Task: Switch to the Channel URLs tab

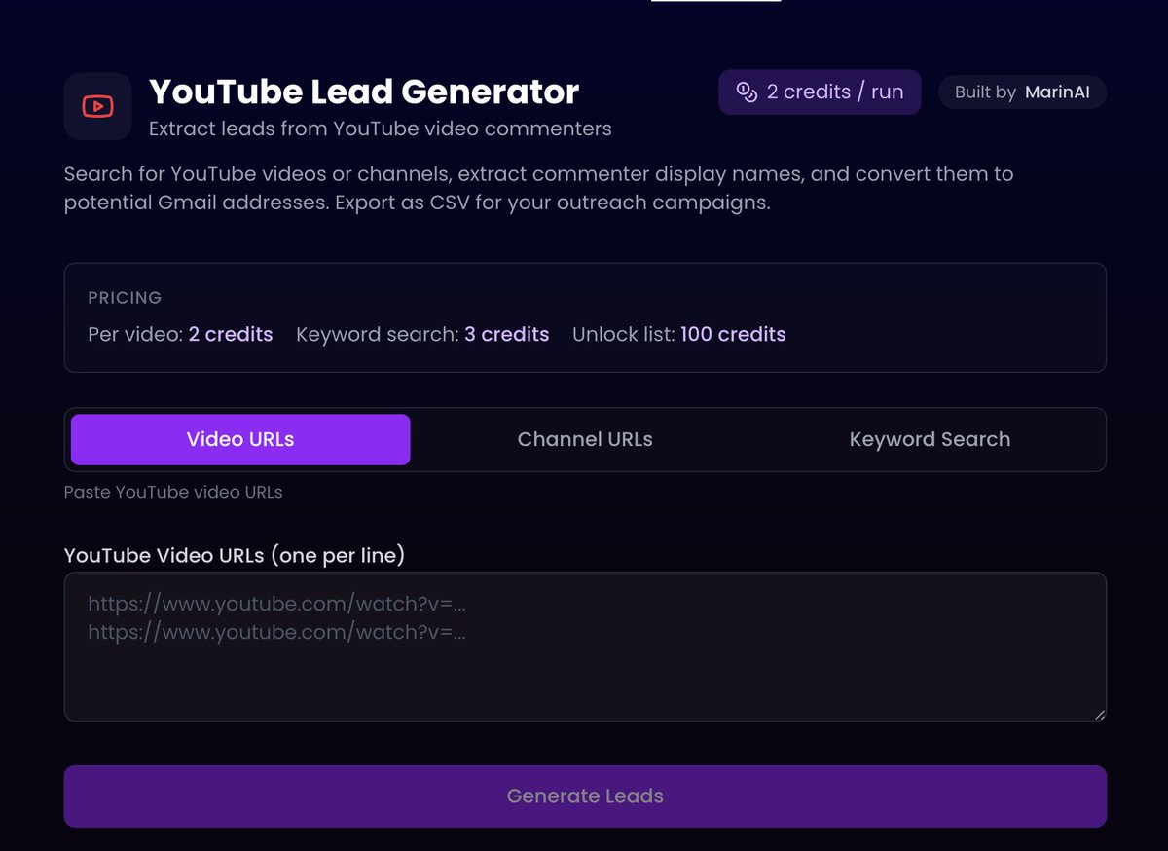Action: pyautogui.click(x=585, y=439)
